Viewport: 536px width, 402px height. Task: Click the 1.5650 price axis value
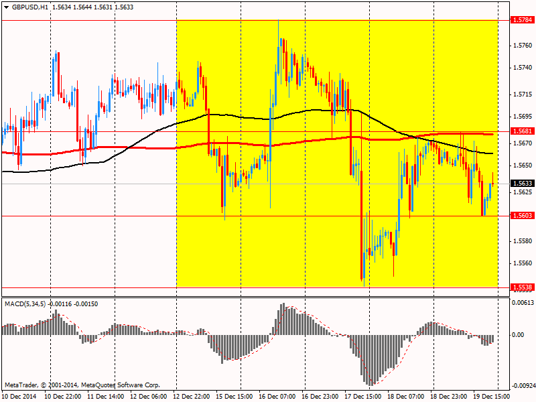tap(523, 165)
